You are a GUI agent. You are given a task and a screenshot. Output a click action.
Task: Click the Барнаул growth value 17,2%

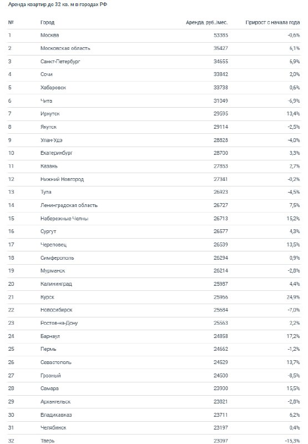tap(293, 336)
